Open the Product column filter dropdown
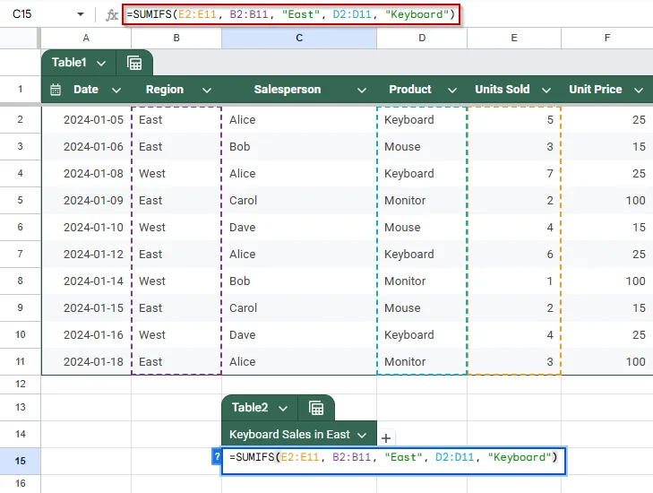The image size is (653, 493). 452,90
